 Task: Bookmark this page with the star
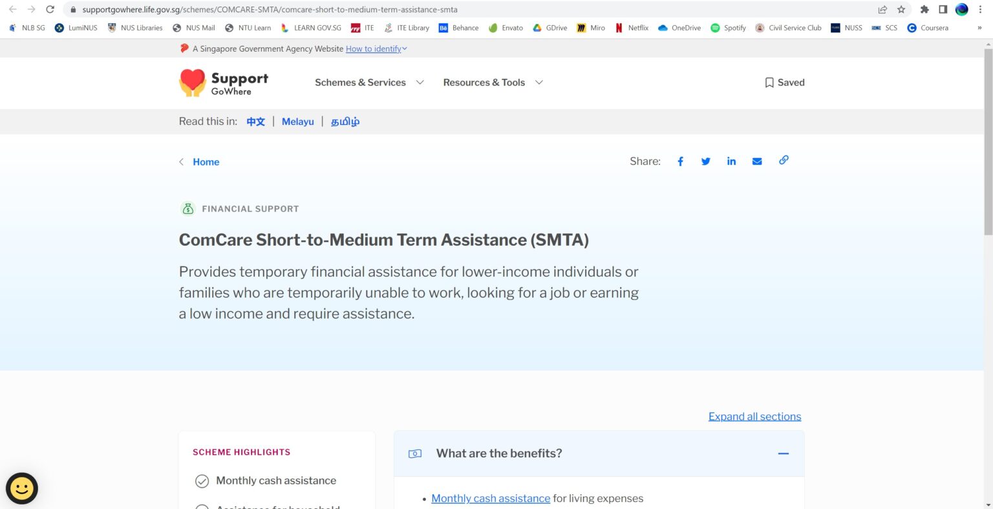901,10
